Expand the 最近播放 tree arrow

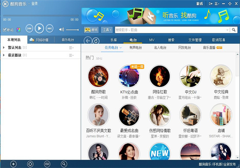pos(4,55)
